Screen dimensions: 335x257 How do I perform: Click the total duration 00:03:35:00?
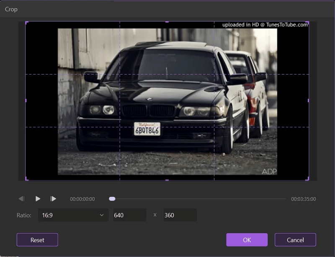303,199
